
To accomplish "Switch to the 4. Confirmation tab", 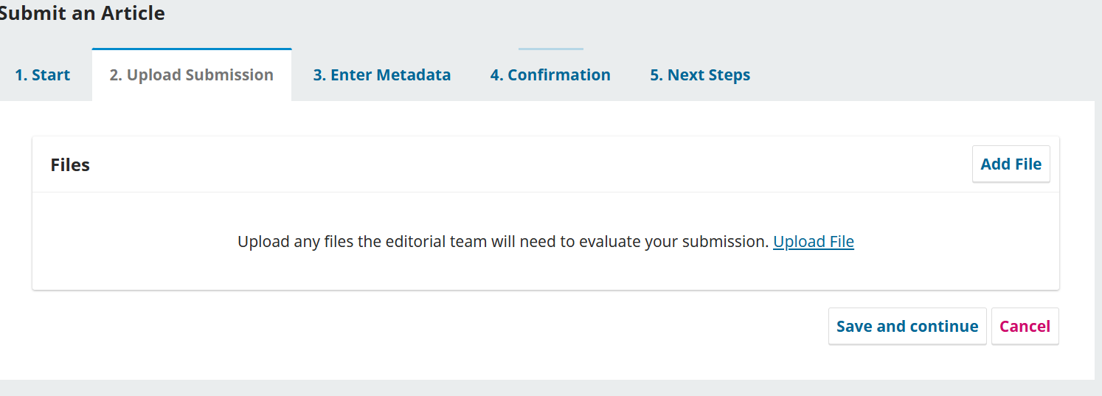I will point(550,75).
